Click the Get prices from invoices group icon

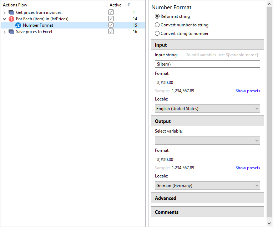click(x=11, y=12)
